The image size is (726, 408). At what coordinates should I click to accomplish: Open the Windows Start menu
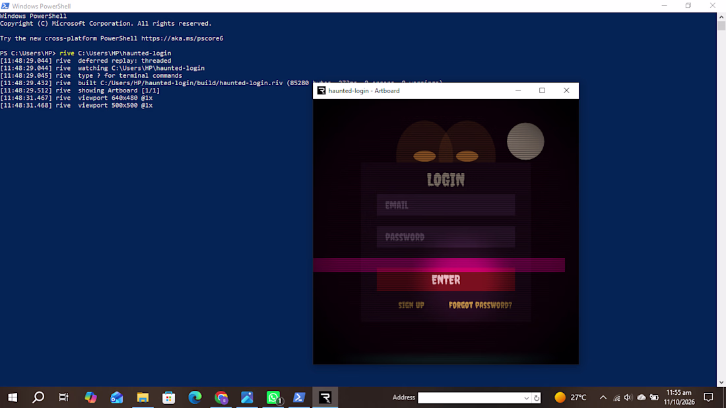coord(13,397)
